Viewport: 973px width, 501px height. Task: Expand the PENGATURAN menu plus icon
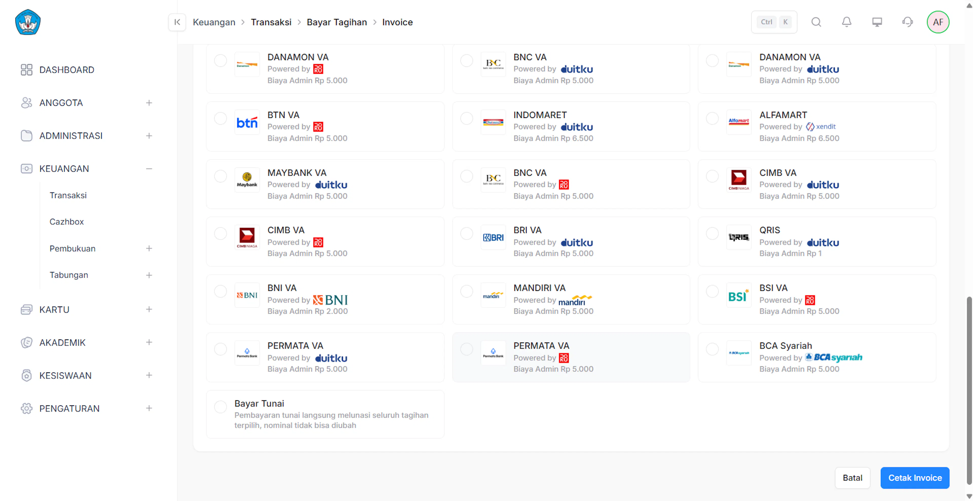pyautogui.click(x=149, y=408)
